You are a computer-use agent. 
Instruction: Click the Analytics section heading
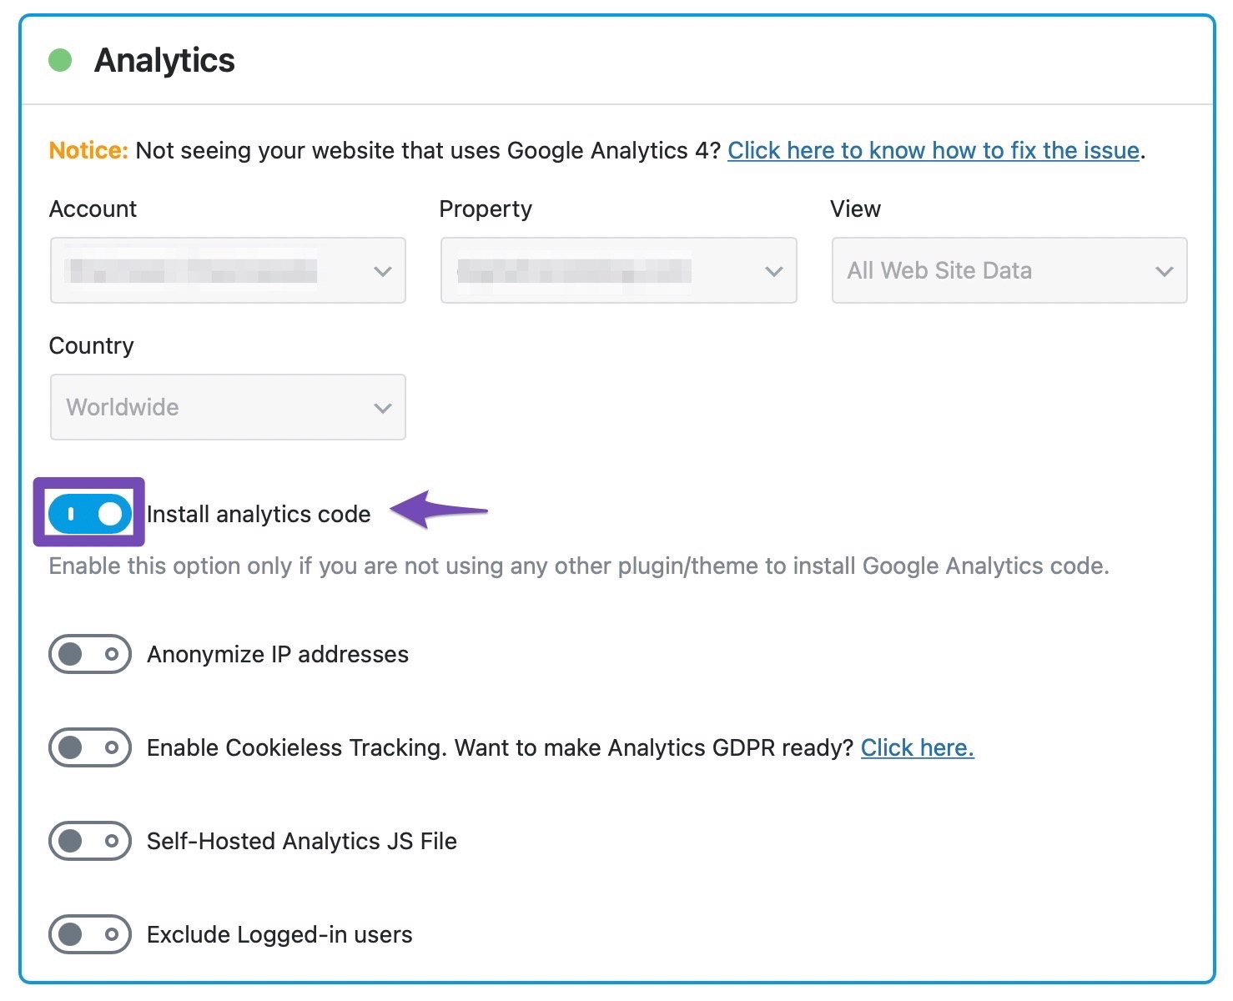(164, 59)
